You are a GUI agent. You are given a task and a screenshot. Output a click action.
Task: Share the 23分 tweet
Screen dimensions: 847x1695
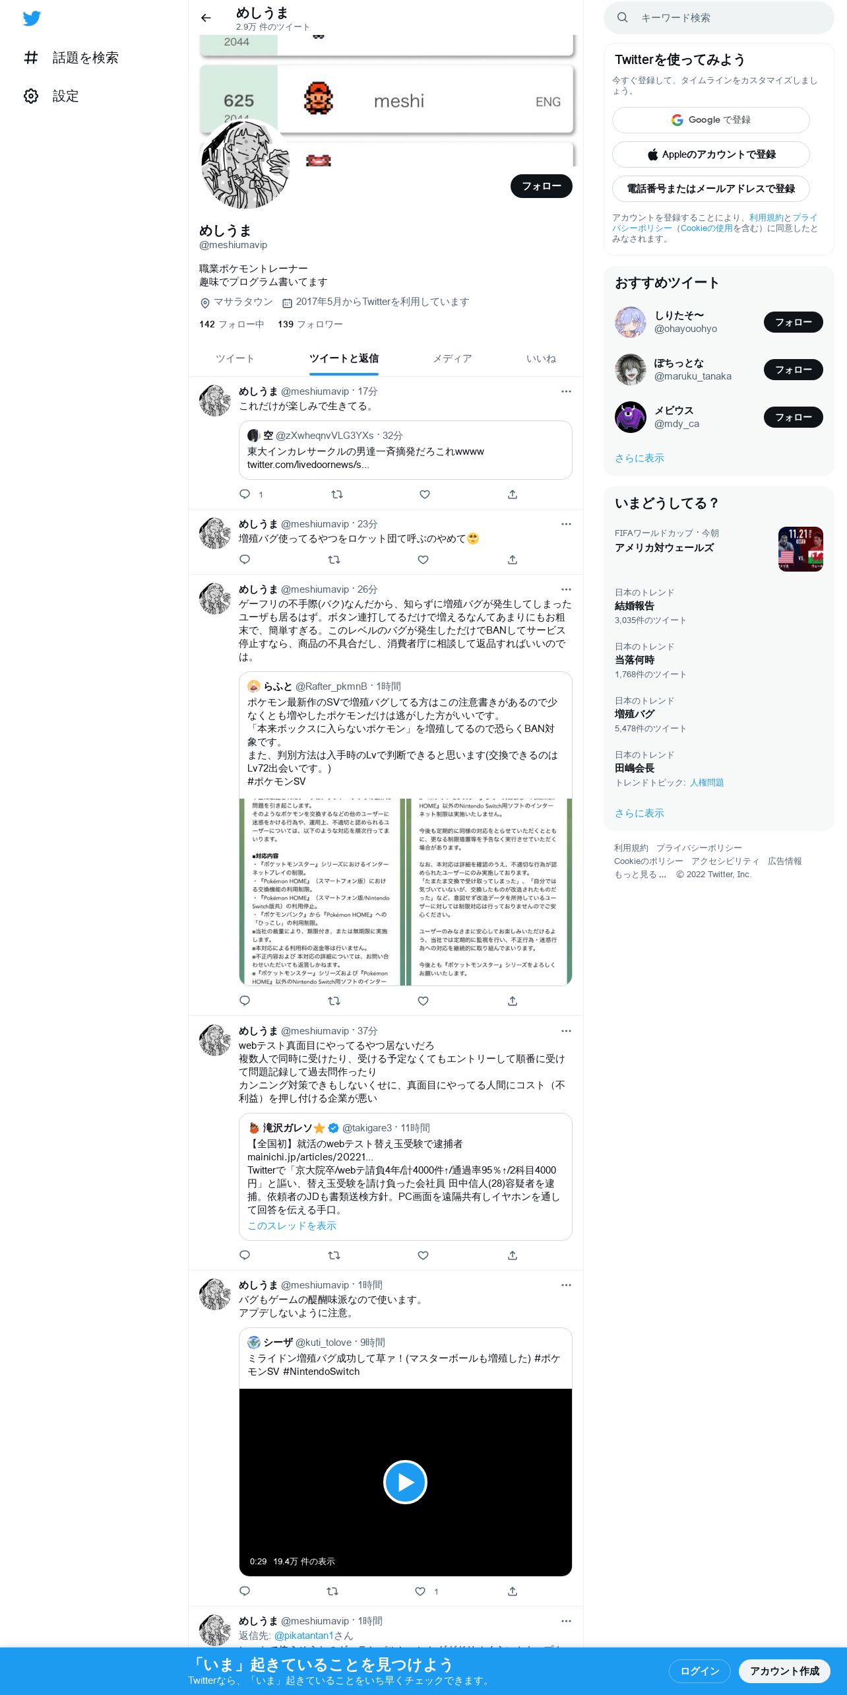[x=513, y=560]
